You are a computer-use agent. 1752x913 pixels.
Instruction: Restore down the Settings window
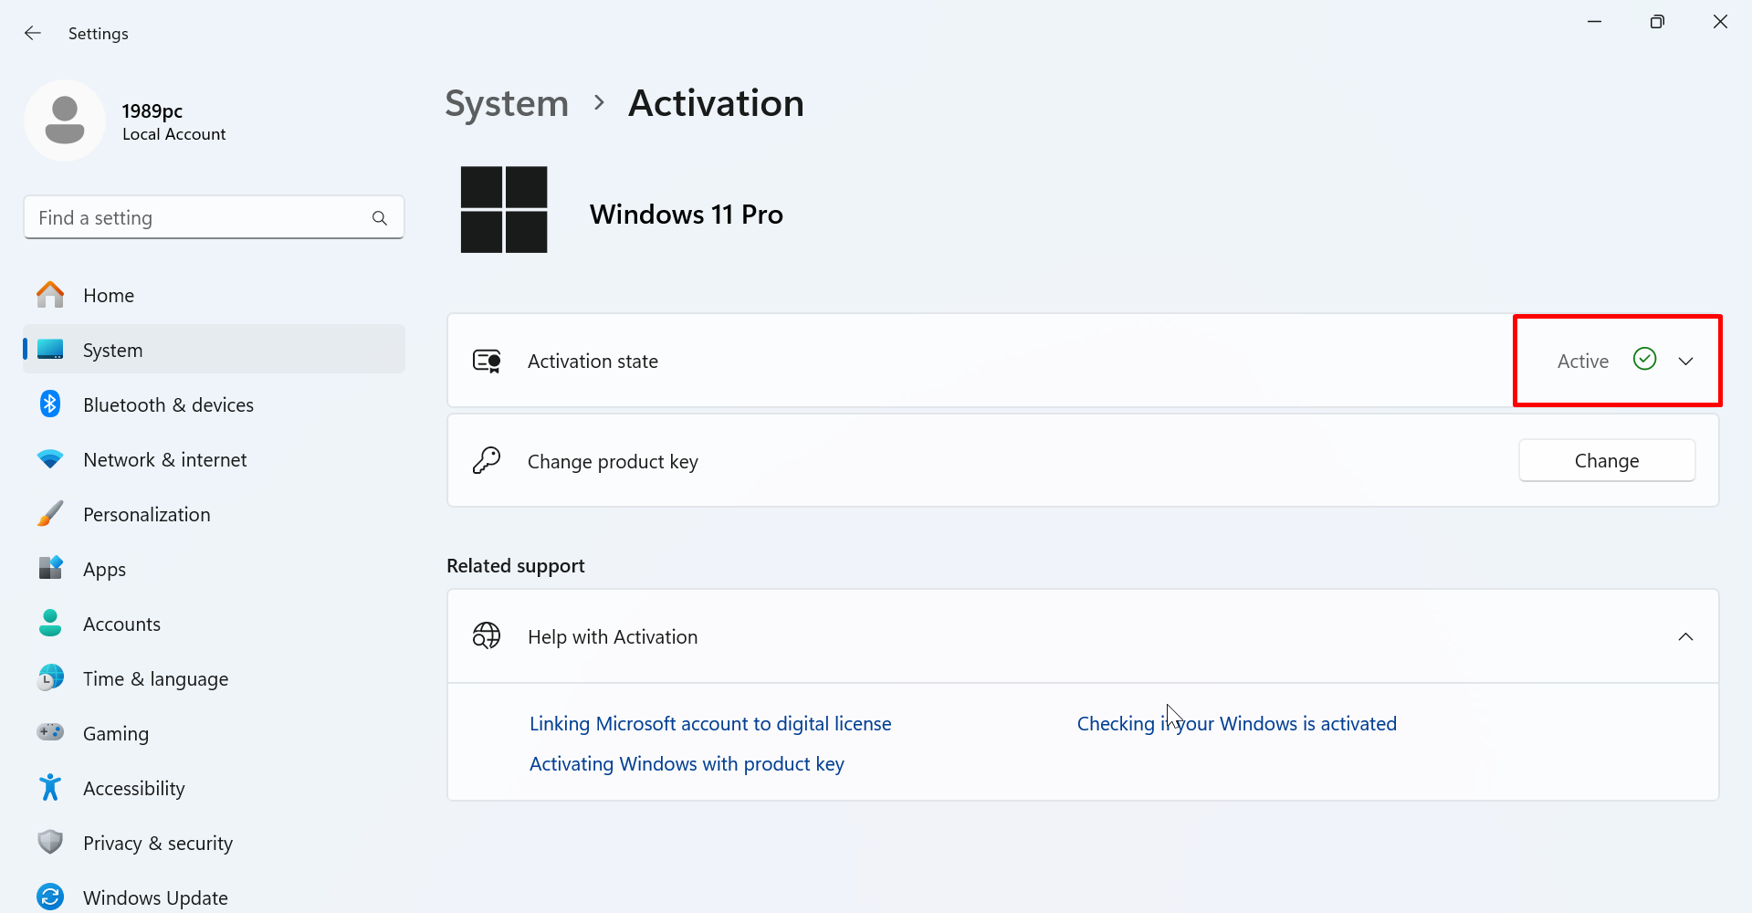click(1657, 22)
